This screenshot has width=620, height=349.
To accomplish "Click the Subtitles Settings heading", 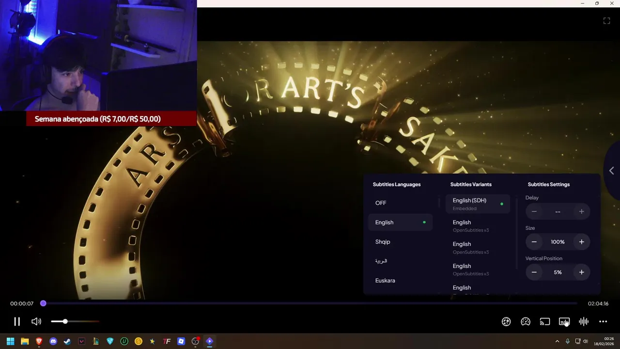I will (549, 184).
